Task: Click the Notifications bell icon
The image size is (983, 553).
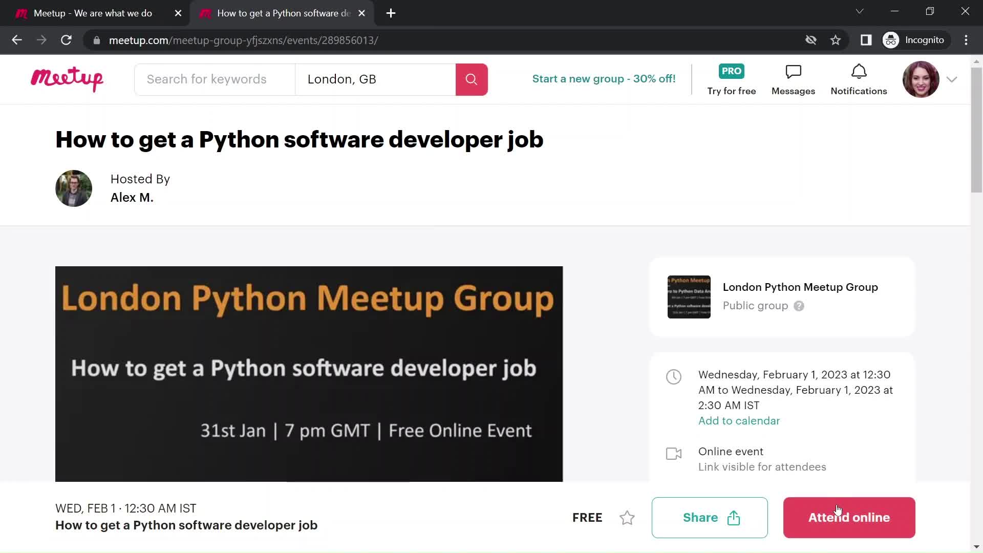Action: click(x=859, y=73)
